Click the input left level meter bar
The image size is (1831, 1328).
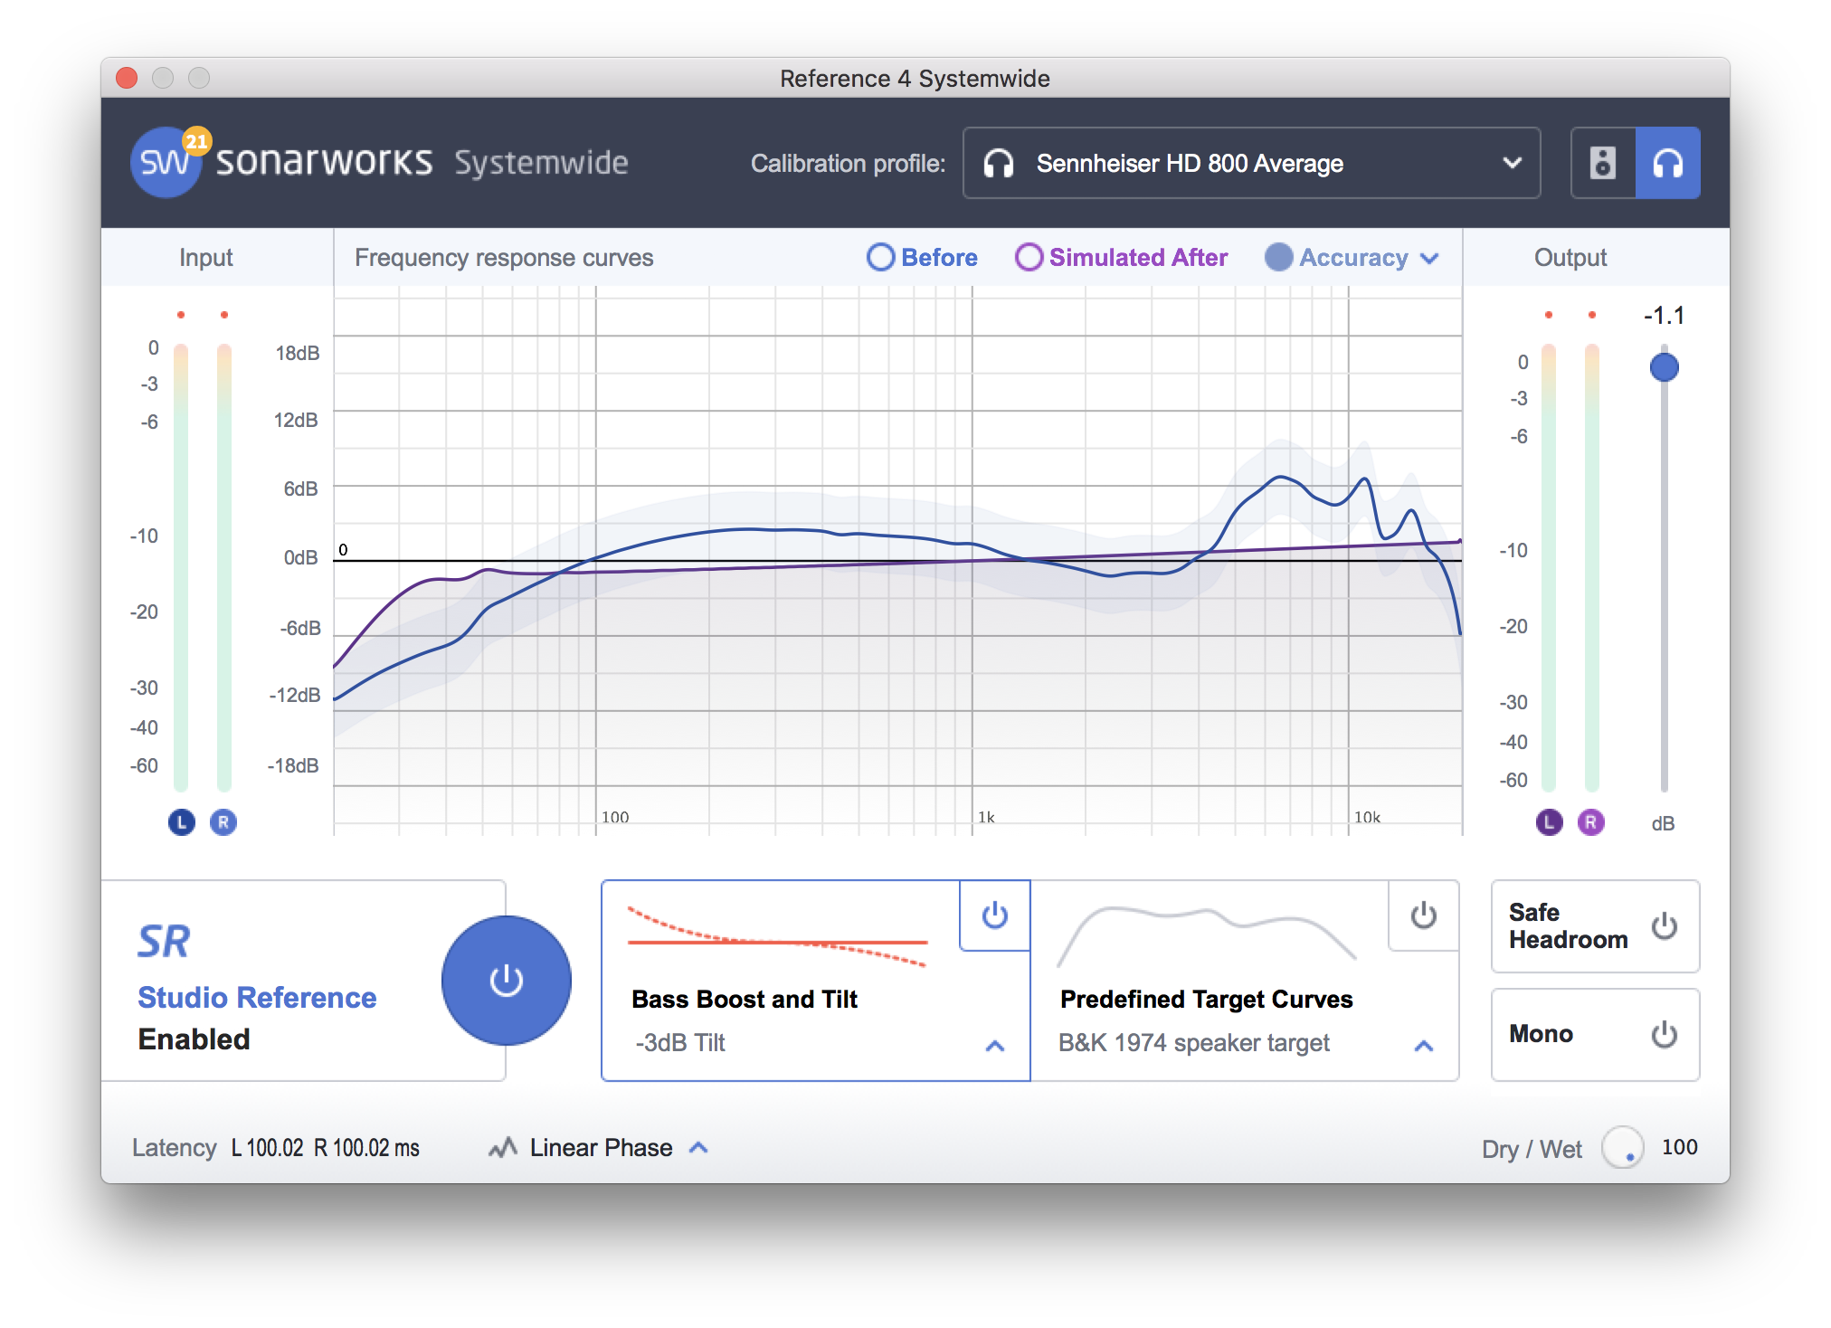tap(181, 567)
